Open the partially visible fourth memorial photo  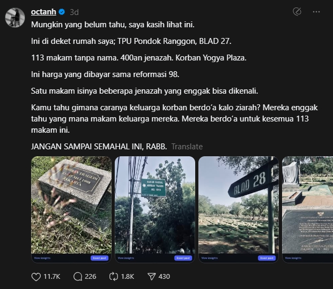307,205
